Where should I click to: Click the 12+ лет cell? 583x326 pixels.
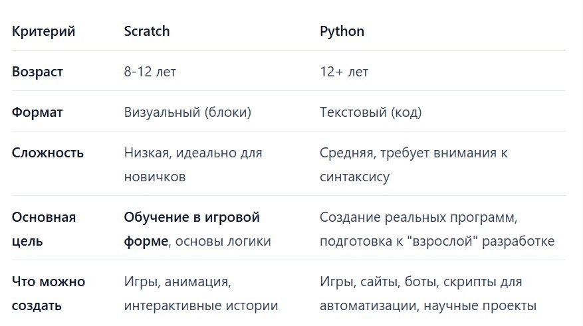[x=344, y=72]
